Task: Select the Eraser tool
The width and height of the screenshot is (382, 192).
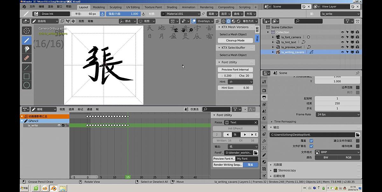Action: 27,58
